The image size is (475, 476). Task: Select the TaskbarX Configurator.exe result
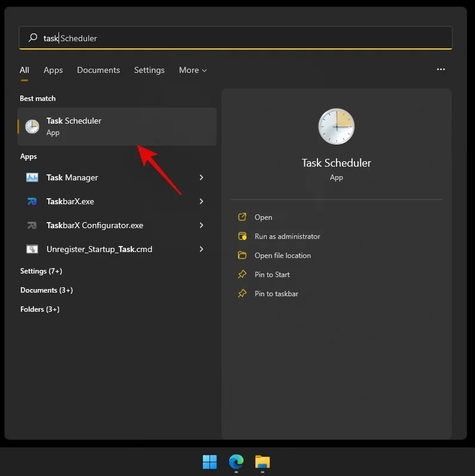pos(117,225)
